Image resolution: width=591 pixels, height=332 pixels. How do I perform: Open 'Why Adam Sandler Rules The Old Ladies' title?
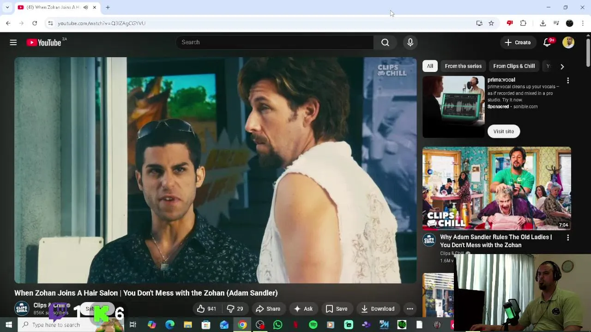point(496,241)
